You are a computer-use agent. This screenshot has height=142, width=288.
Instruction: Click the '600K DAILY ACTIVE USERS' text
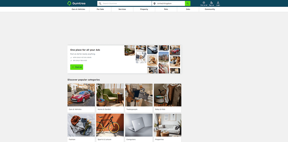pos(82,57)
